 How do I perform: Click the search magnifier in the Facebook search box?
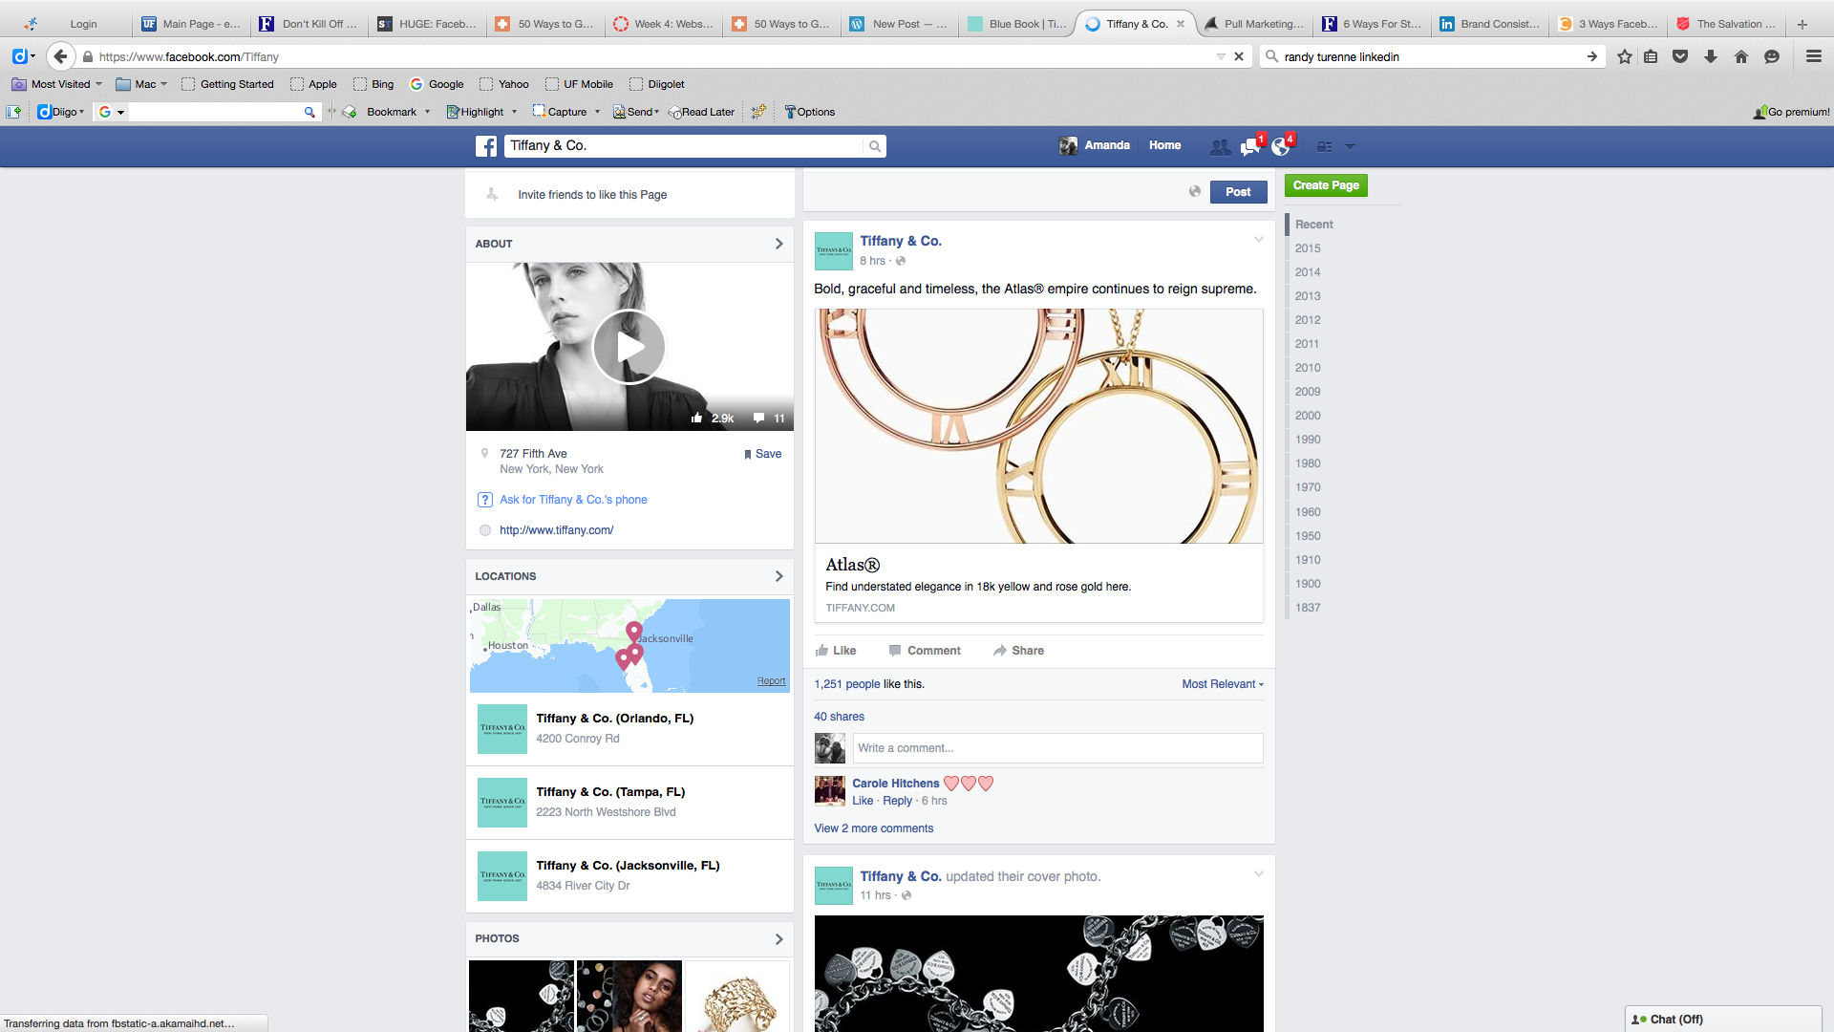tap(874, 146)
